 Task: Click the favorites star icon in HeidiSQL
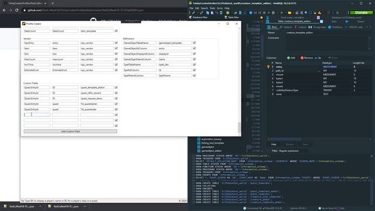pyautogui.click(x=261, y=18)
